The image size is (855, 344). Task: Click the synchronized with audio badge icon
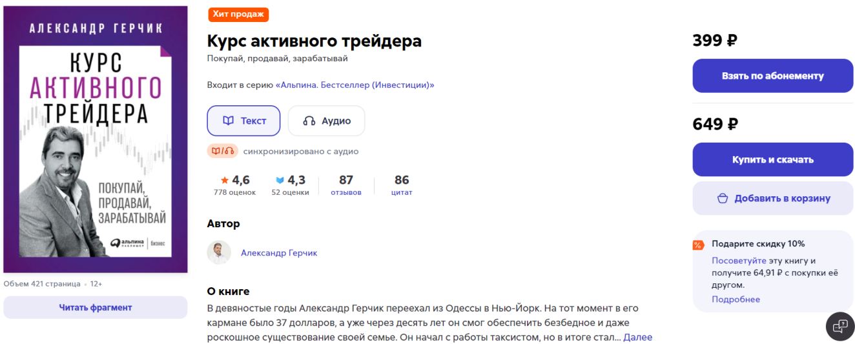(223, 151)
